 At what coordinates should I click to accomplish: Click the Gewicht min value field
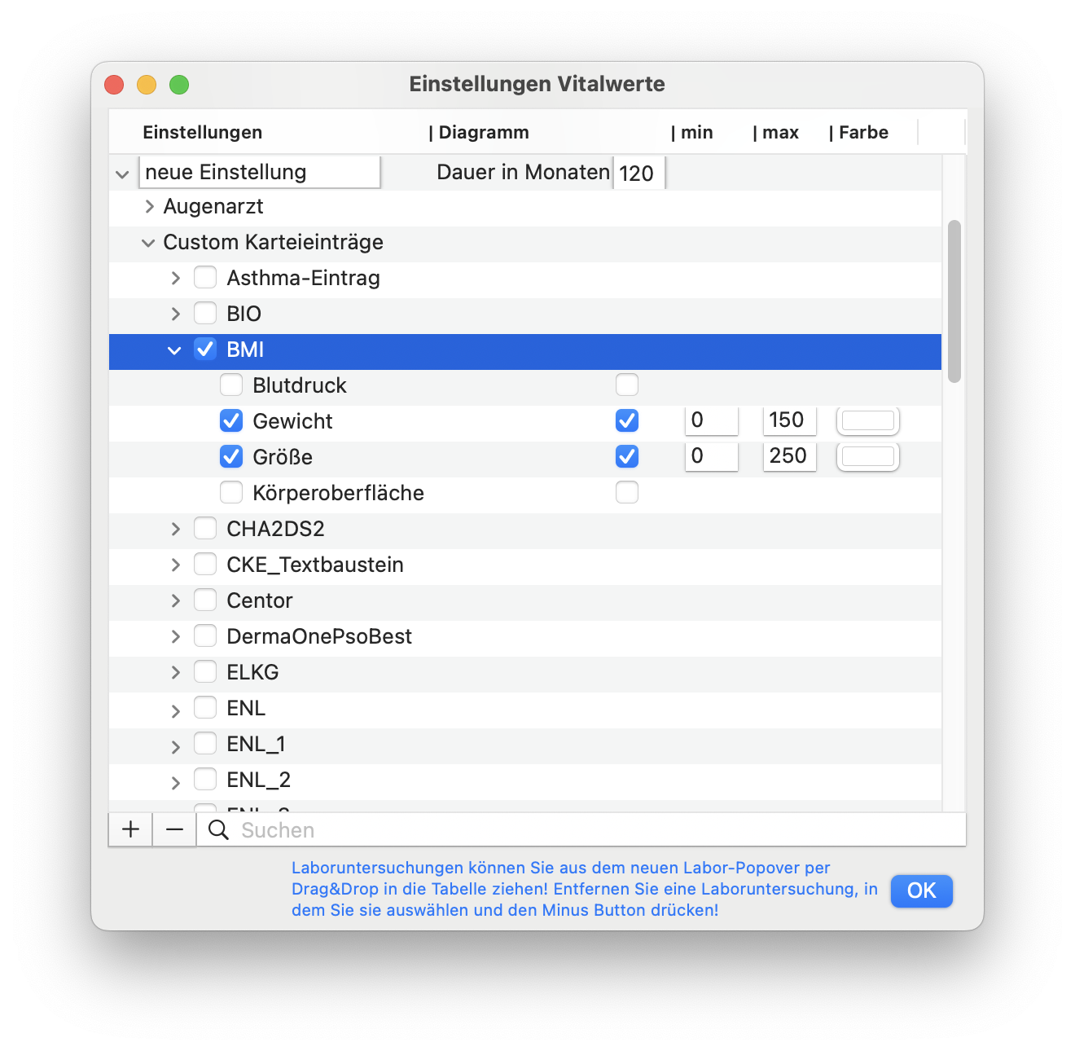(x=712, y=420)
